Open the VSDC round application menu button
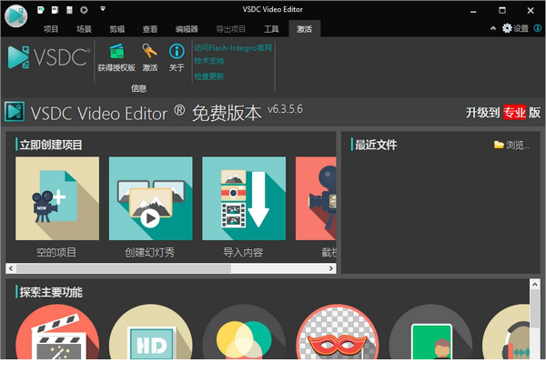 tap(16, 15)
